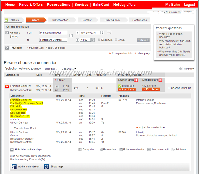Open Services menu
This screenshot has width=199, height=174.
pos(82,5)
